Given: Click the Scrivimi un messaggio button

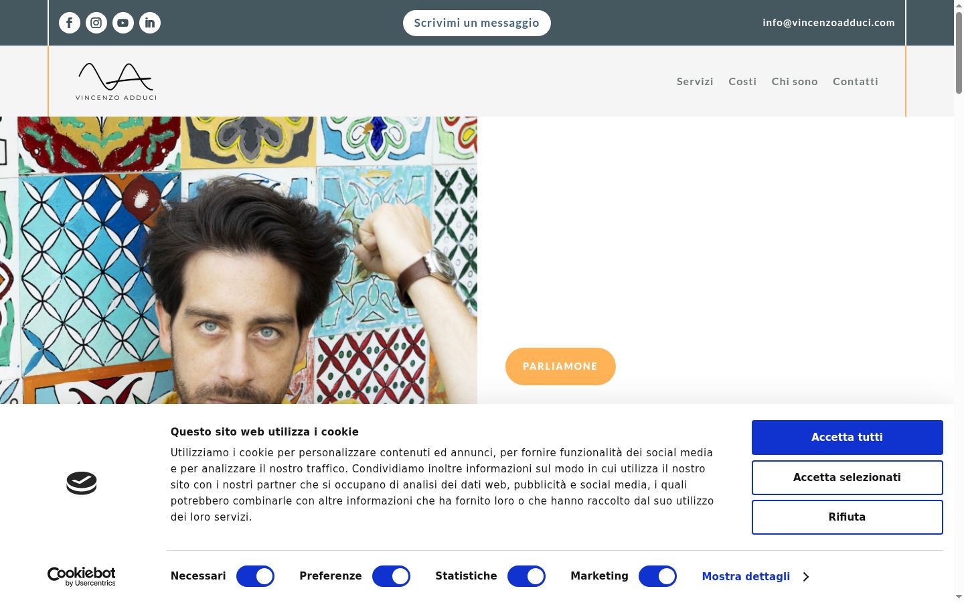Looking at the screenshot, I should 477,23.
